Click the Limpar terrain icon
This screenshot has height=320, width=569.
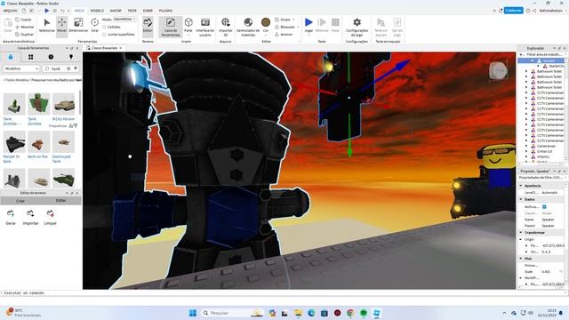pyautogui.click(x=50, y=213)
